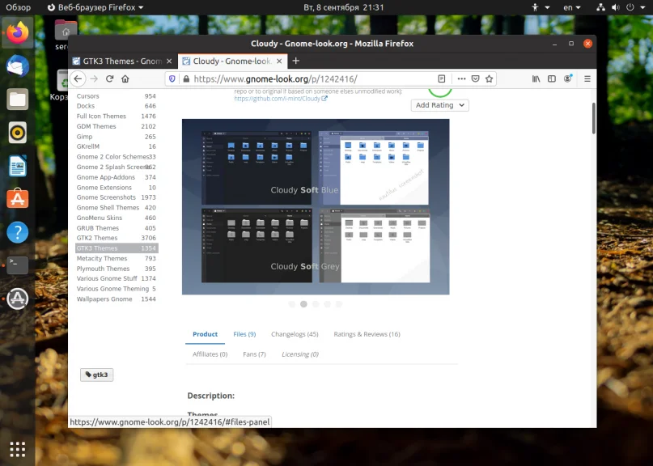Click the volume icon in top bar
The image size is (653, 466).
tap(615, 7)
